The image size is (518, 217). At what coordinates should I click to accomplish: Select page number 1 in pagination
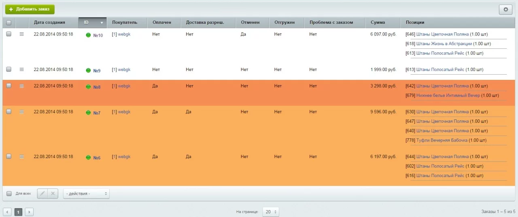click(x=18, y=212)
